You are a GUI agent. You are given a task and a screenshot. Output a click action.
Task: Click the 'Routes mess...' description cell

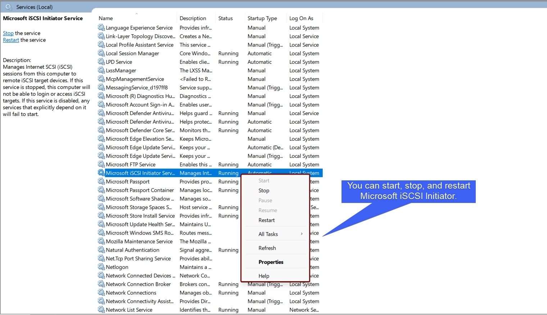tap(196, 233)
